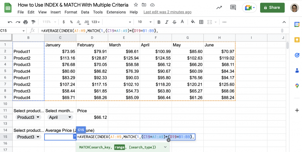Click the June column label cell

click(x=219, y=45)
